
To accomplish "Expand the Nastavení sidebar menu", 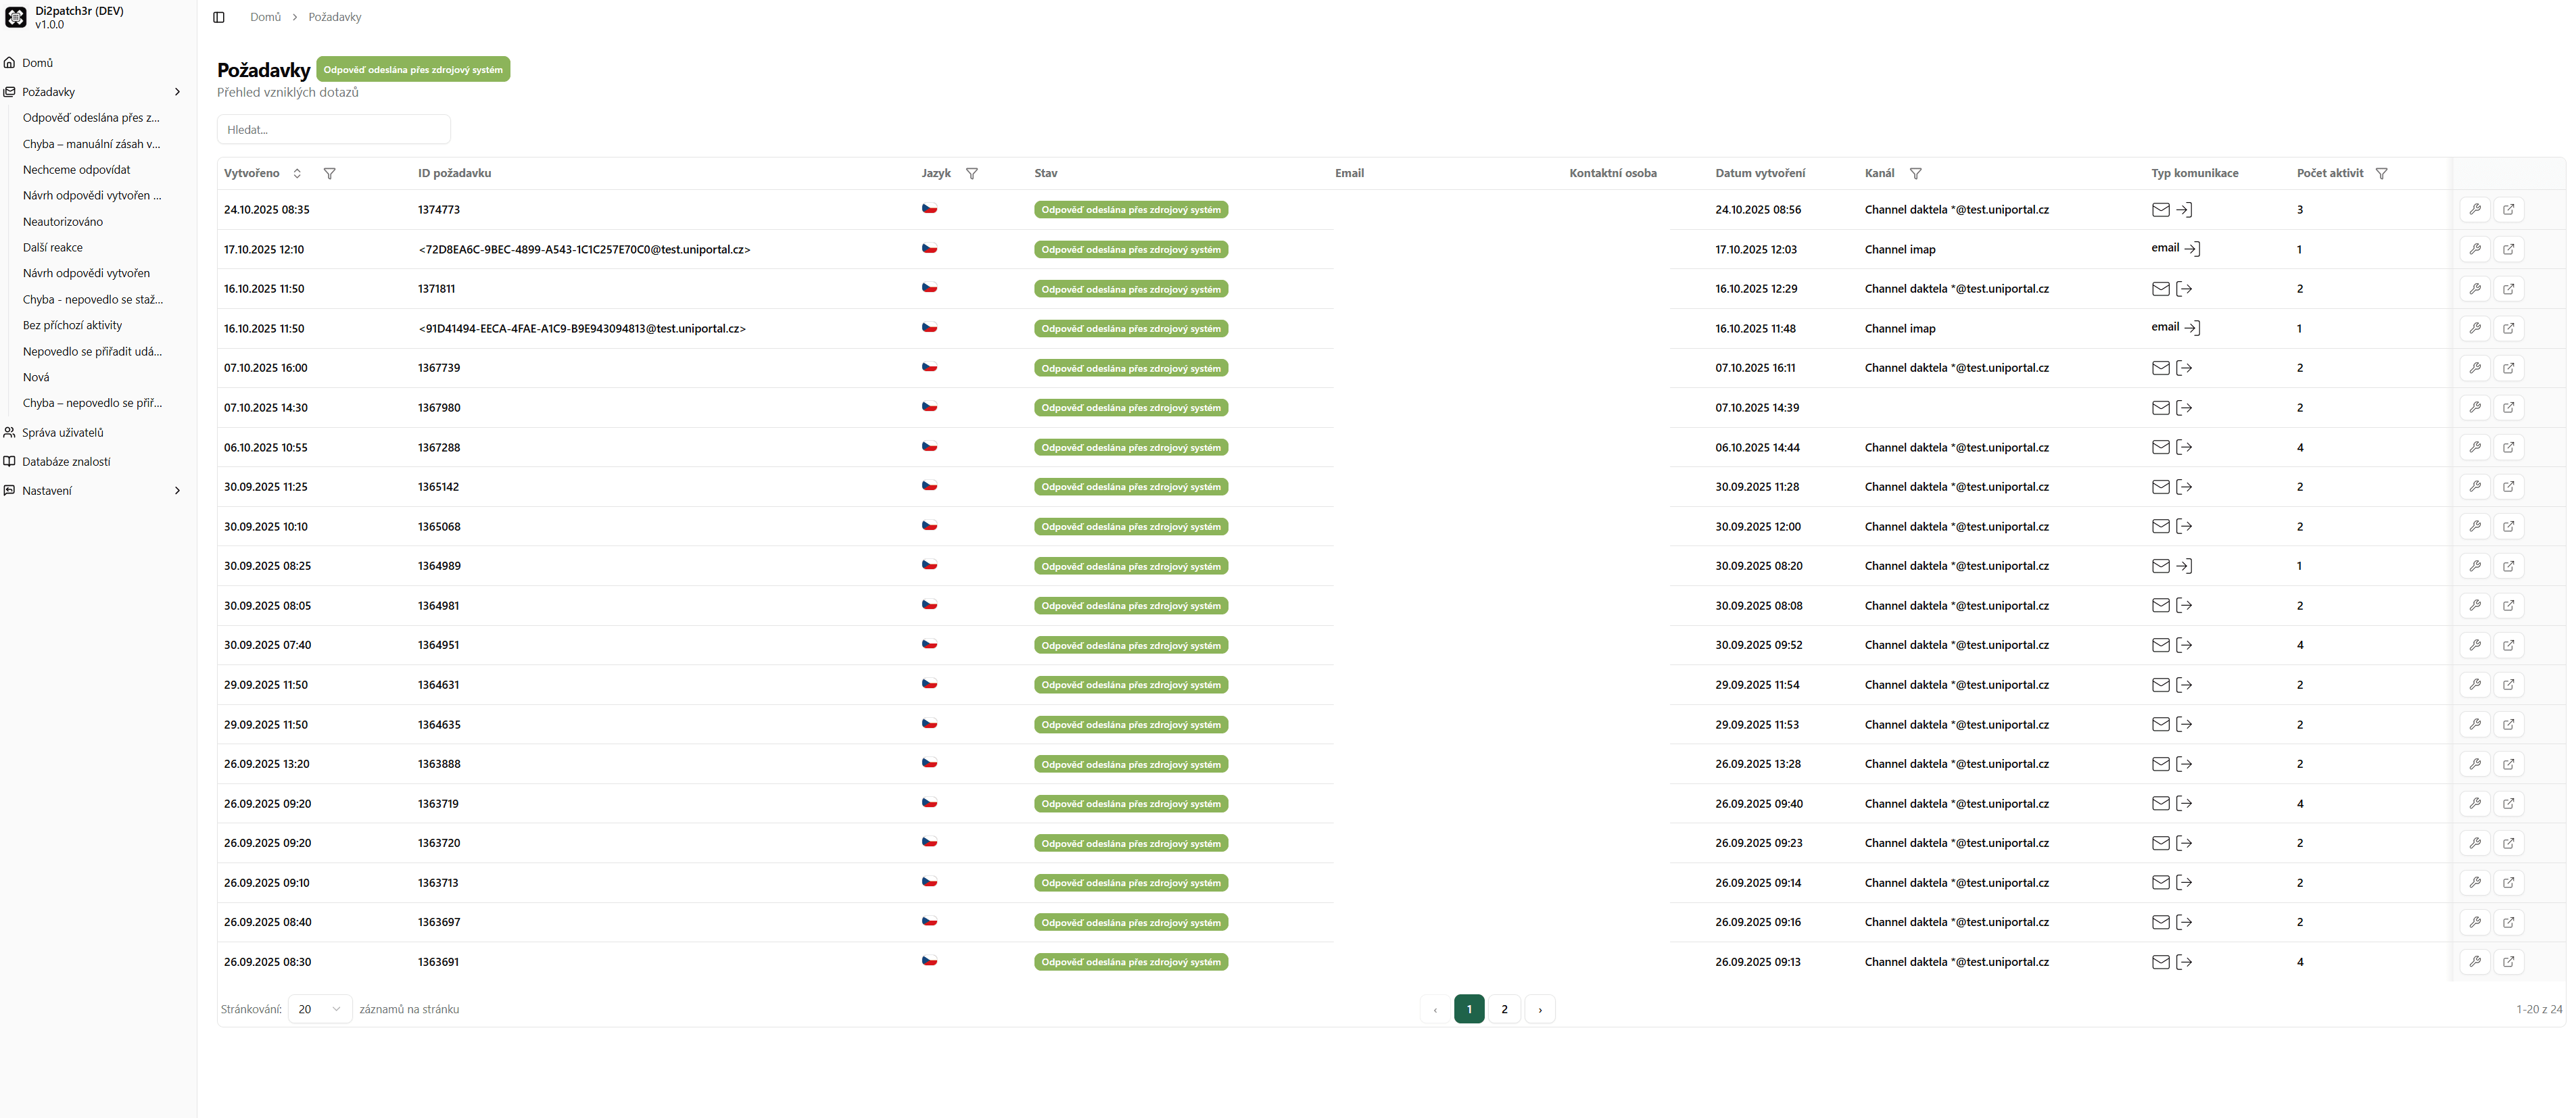I will coord(177,491).
